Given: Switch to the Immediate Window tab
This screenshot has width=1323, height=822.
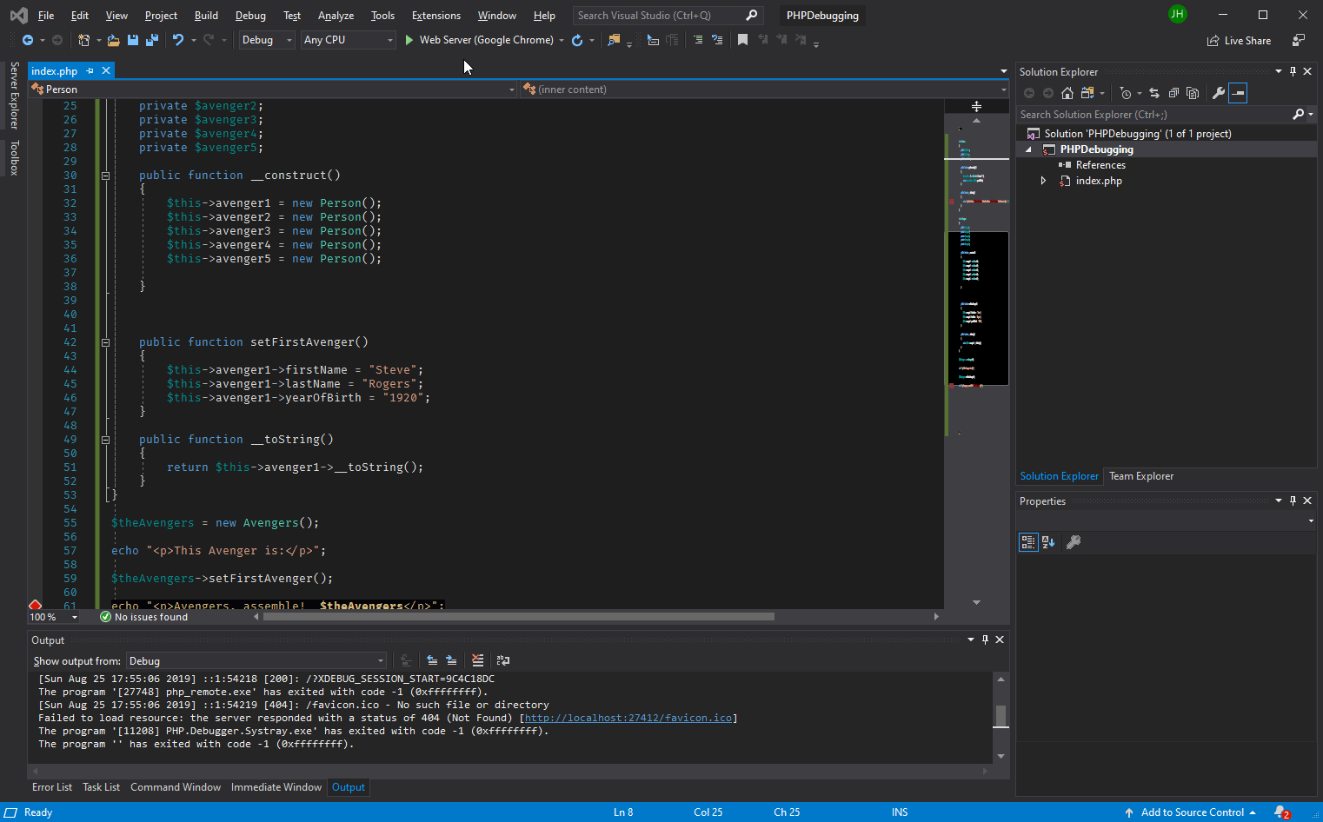Looking at the screenshot, I should click(x=276, y=787).
